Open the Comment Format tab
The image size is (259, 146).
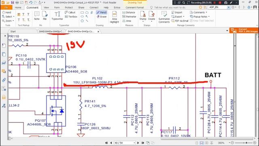(x=135, y=7)
